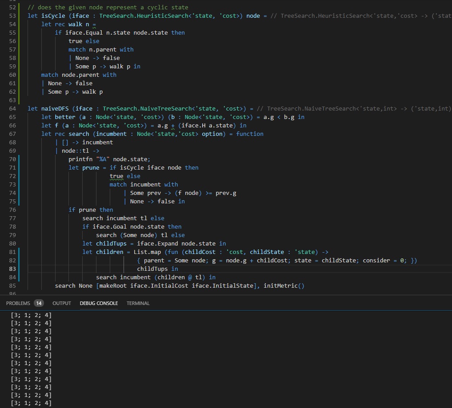Show the TERMINAL tab
Viewport: 452px width, 408px height.
[138, 303]
